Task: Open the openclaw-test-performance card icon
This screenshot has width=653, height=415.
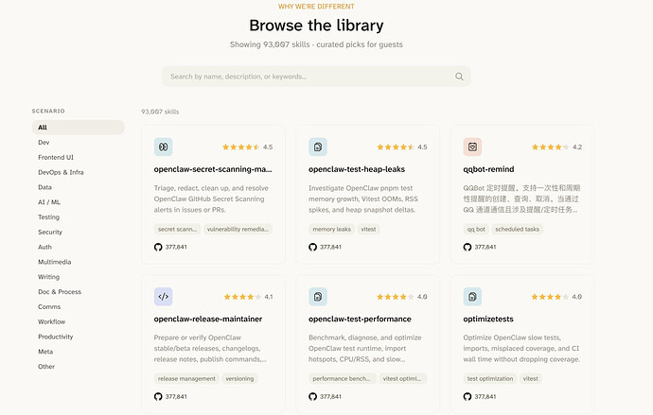Action: pyautogui.click(x=318, y=297)
